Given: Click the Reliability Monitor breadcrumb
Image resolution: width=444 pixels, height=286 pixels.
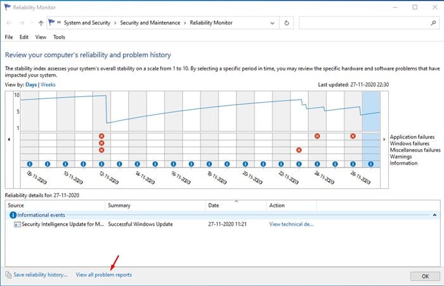Looking at the screenshot, I should (x=211, y=23).
